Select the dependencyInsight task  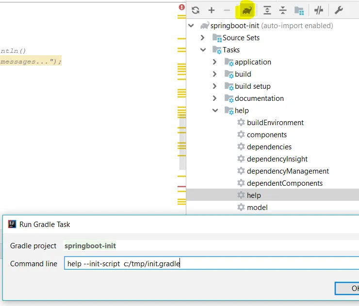(277, 159)
